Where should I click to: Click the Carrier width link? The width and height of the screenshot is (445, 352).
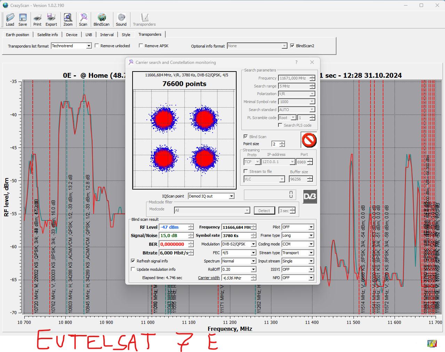coord(209,278)
